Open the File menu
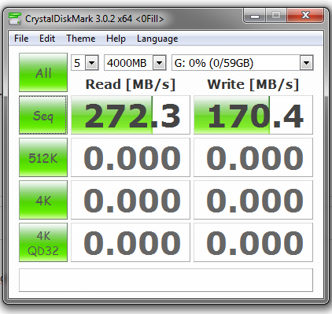The image size is (332, 314). [21, 39]
